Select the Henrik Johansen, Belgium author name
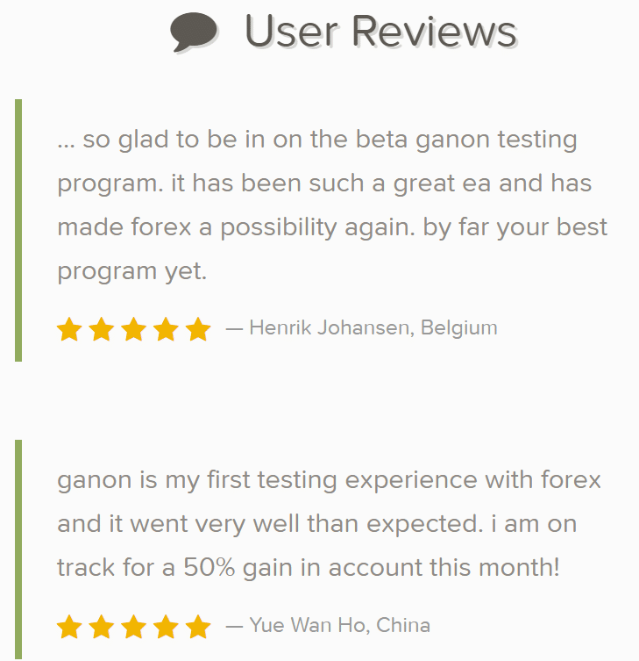The width and height of the screenshot is (639, 661). pos(373,328)
